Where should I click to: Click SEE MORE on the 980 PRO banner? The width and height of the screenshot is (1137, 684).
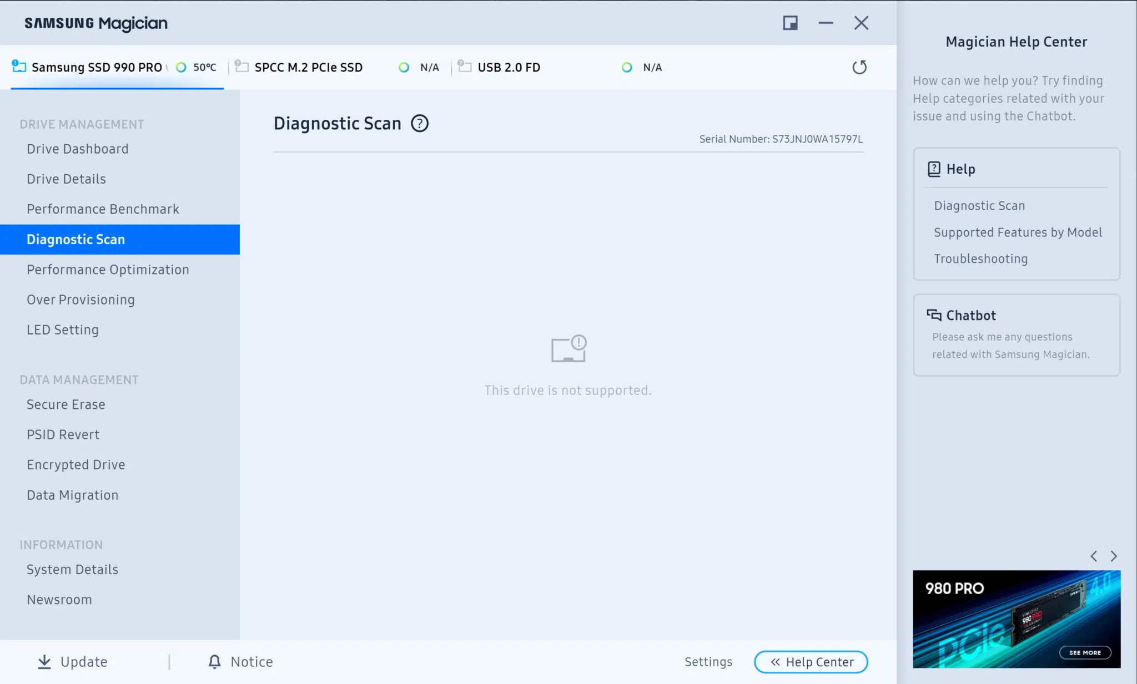point(1085,652)
